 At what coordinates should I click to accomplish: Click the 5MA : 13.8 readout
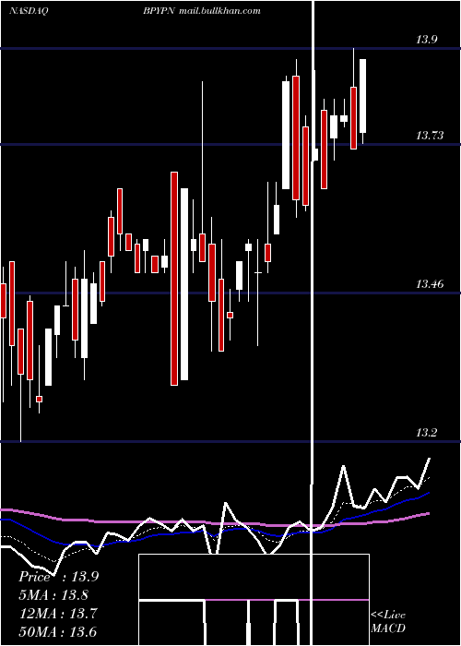(54, 595)
